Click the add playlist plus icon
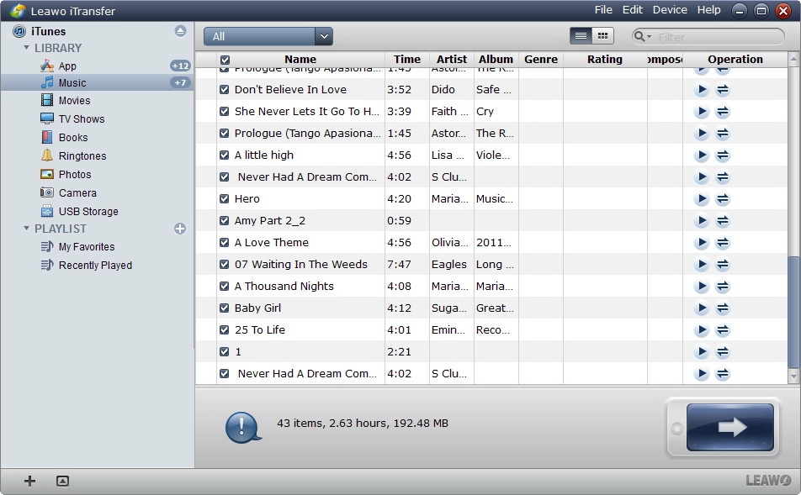Viewport: 801px width, 495px height. [x=180, y=228]
